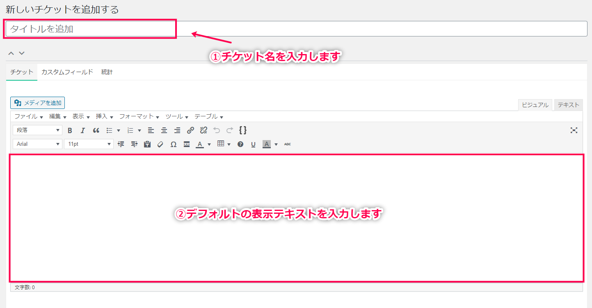Open the 編集 menu
The width and height of the screenshot is (592, 308).
click(58, 116)
